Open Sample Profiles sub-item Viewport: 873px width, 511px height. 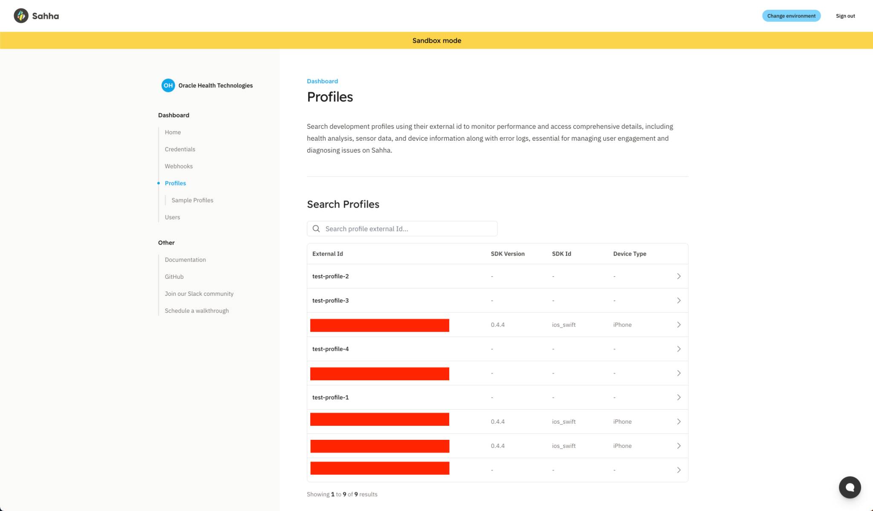[192, 200]
